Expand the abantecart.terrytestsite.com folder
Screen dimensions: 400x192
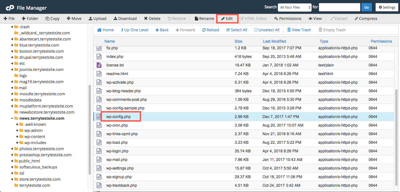(x=12, y=39)
